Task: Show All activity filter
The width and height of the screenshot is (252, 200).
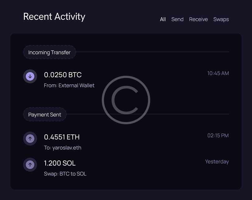Action: pyautogui.click(x=163, y=19)
